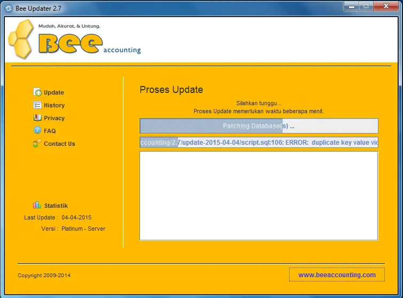Click inside the empty white log area
The image size is (403, 298).
[259, 196]
